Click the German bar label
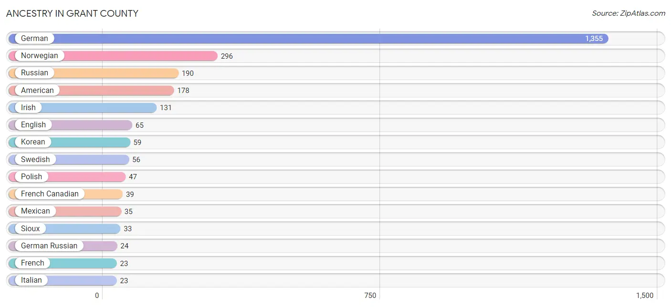 point(34,39)
